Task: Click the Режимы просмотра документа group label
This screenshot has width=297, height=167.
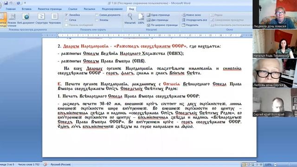Action: [x=28, y=30]
